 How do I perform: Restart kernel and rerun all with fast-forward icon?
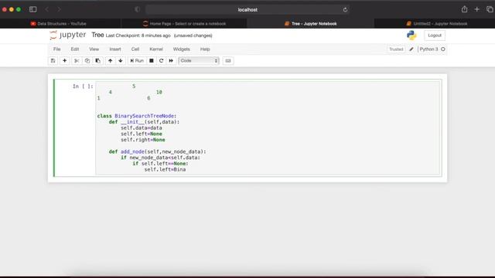tap(171, 60)
